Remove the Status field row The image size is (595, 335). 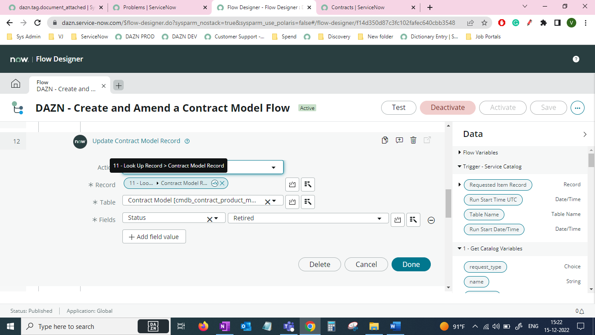point(431,220)
